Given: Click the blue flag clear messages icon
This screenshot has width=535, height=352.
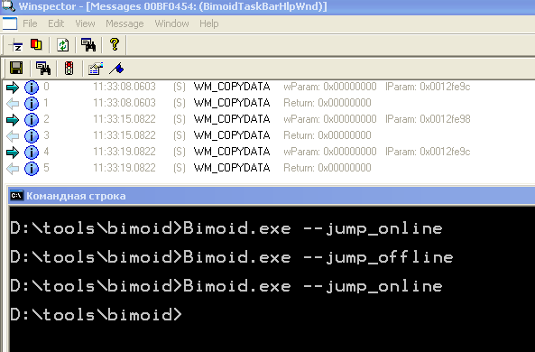Looking at the screenshot, I should (117, 69).
